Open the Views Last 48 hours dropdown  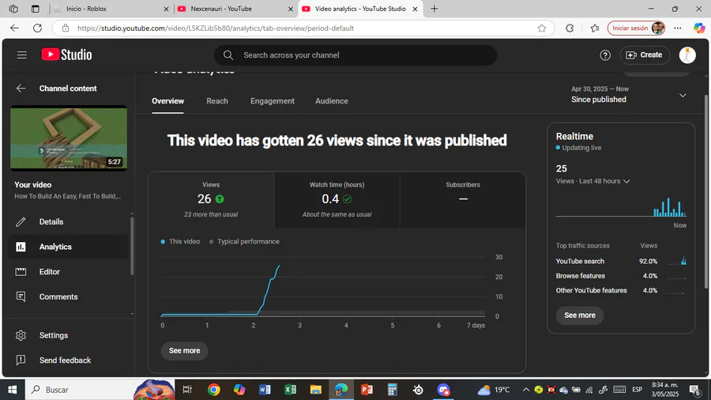(593, 181)
